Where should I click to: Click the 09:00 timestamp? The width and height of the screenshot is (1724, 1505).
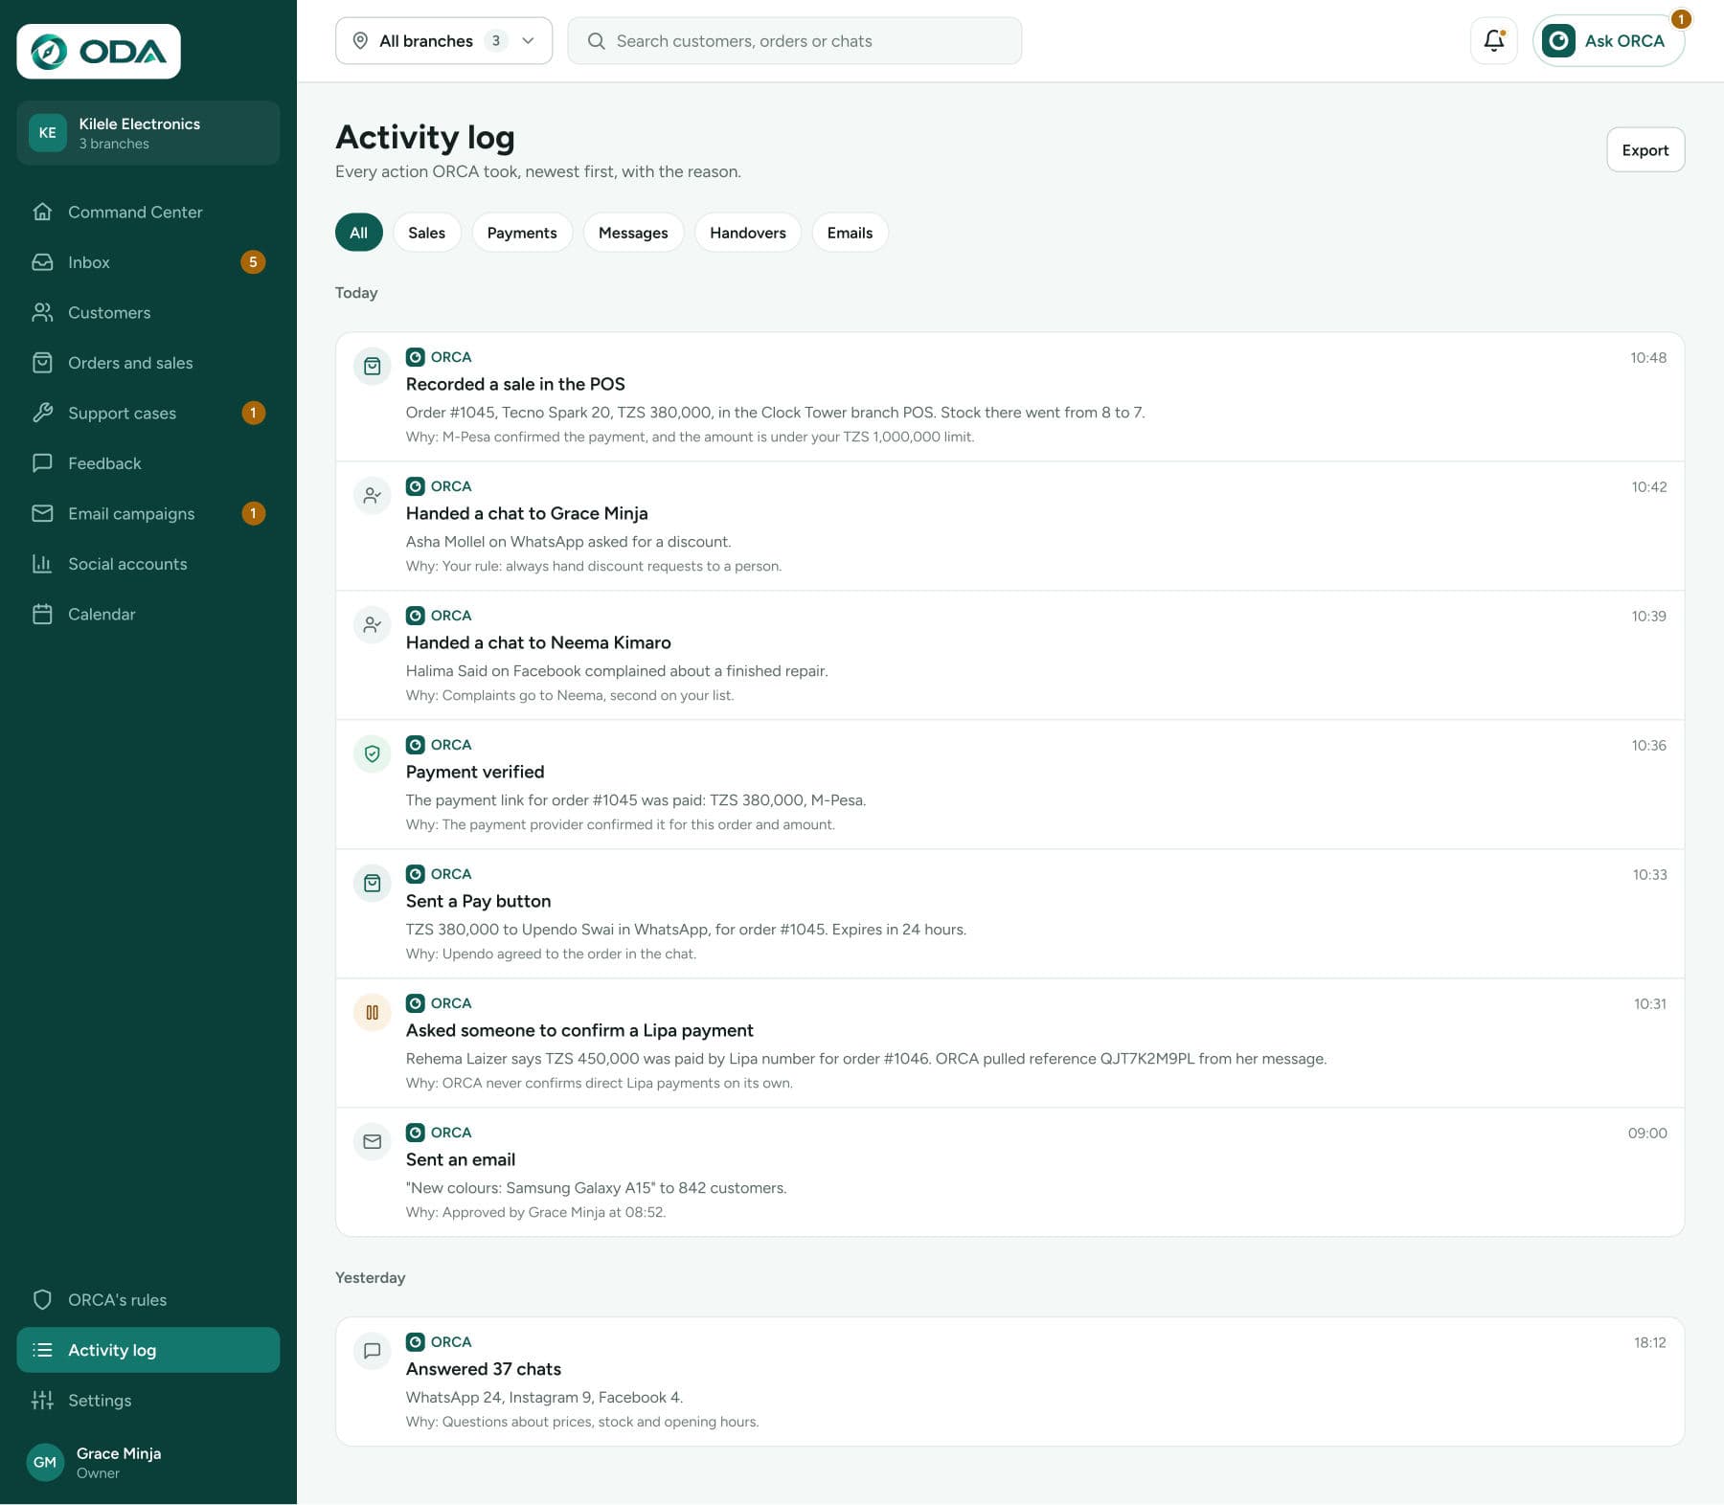pos(1647,1133)
